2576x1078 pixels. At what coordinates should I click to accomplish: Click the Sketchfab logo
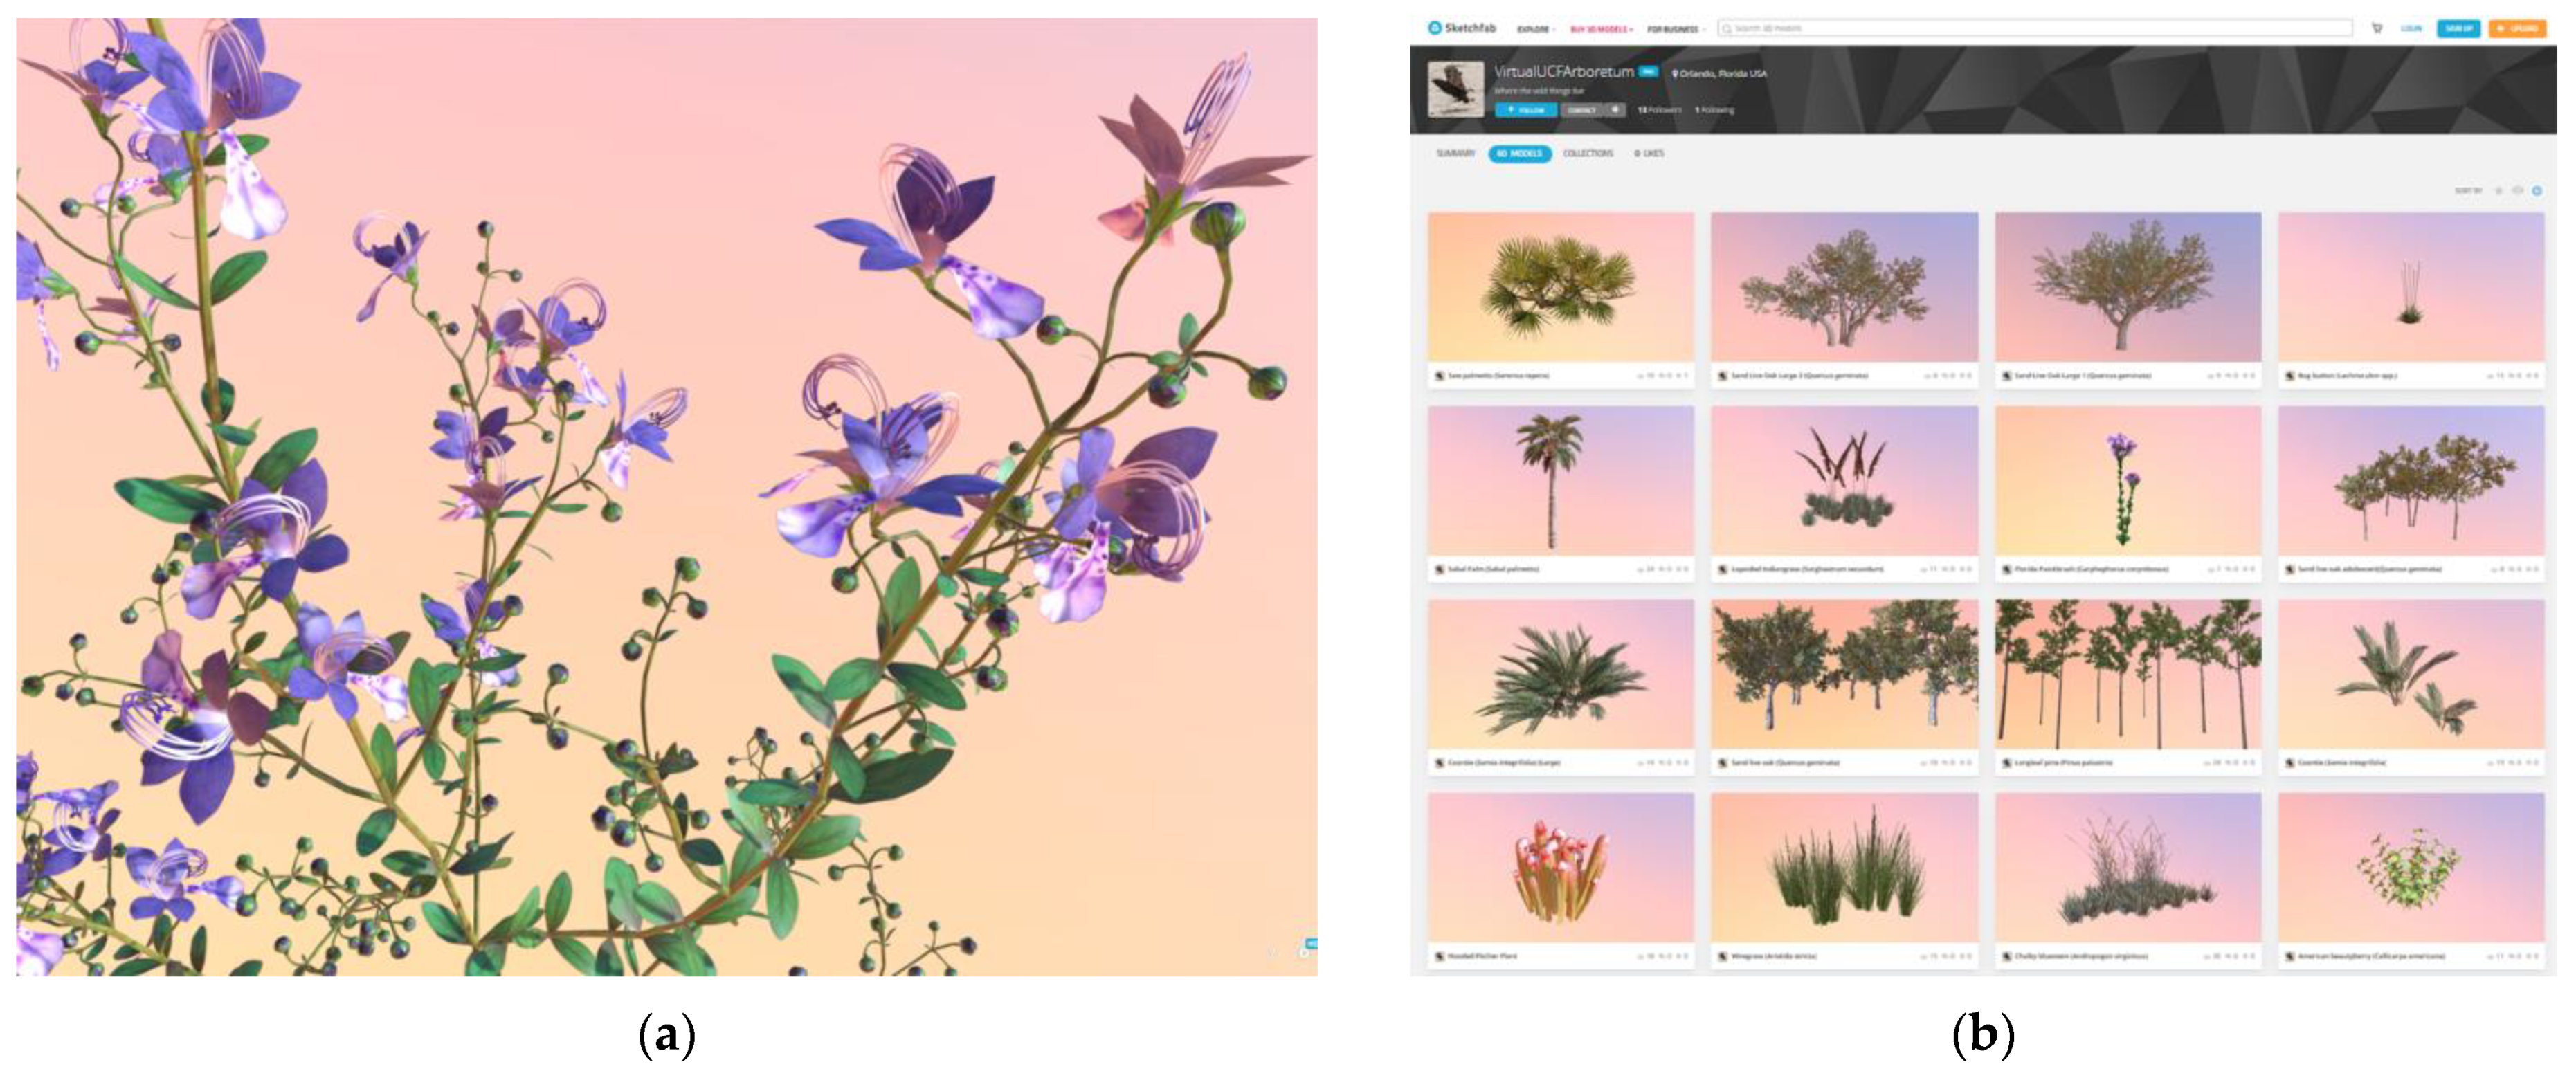click(x=1461, y=28)
